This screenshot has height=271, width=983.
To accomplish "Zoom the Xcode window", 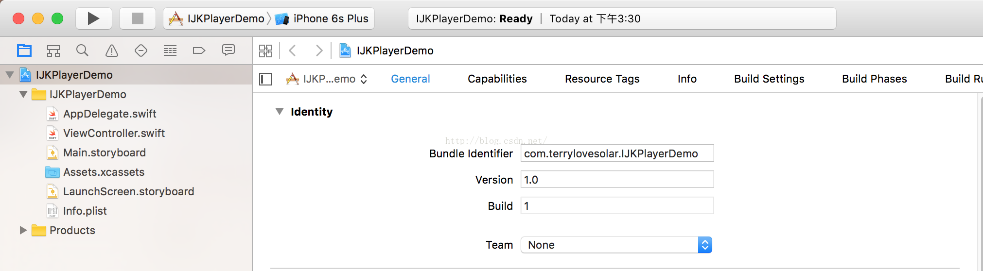I will coord(57,18).
